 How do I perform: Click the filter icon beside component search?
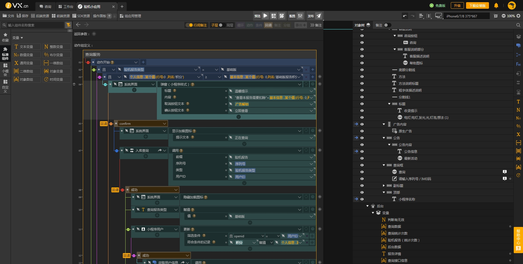click(x=68, y=25)
